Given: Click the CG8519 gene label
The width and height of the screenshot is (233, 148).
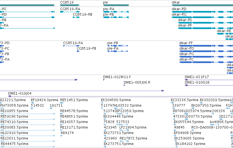Looking at the screenshot, I should click(67, 2).
